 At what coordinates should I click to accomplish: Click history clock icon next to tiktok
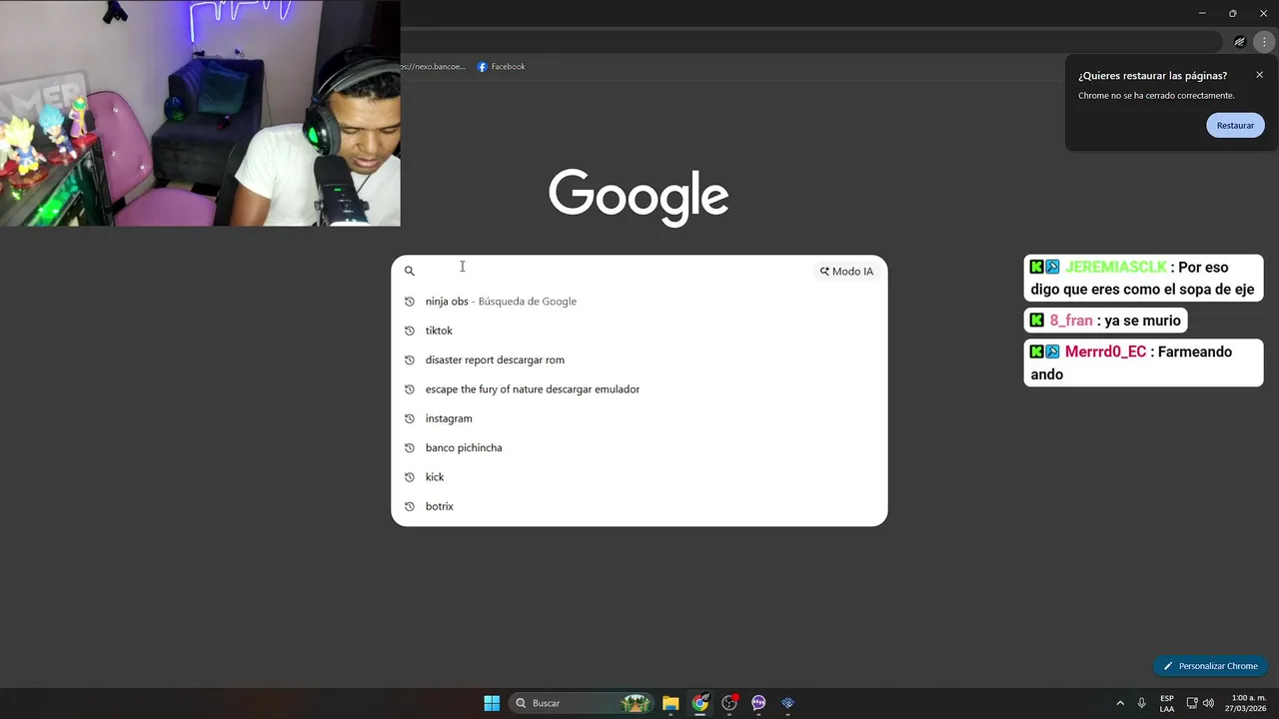point(409,331)
